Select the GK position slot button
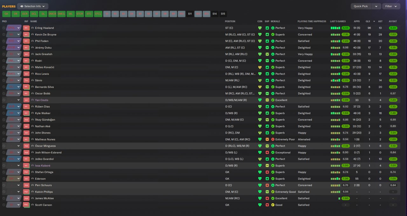Screen dimensions: 407x216 pos(6,14)
